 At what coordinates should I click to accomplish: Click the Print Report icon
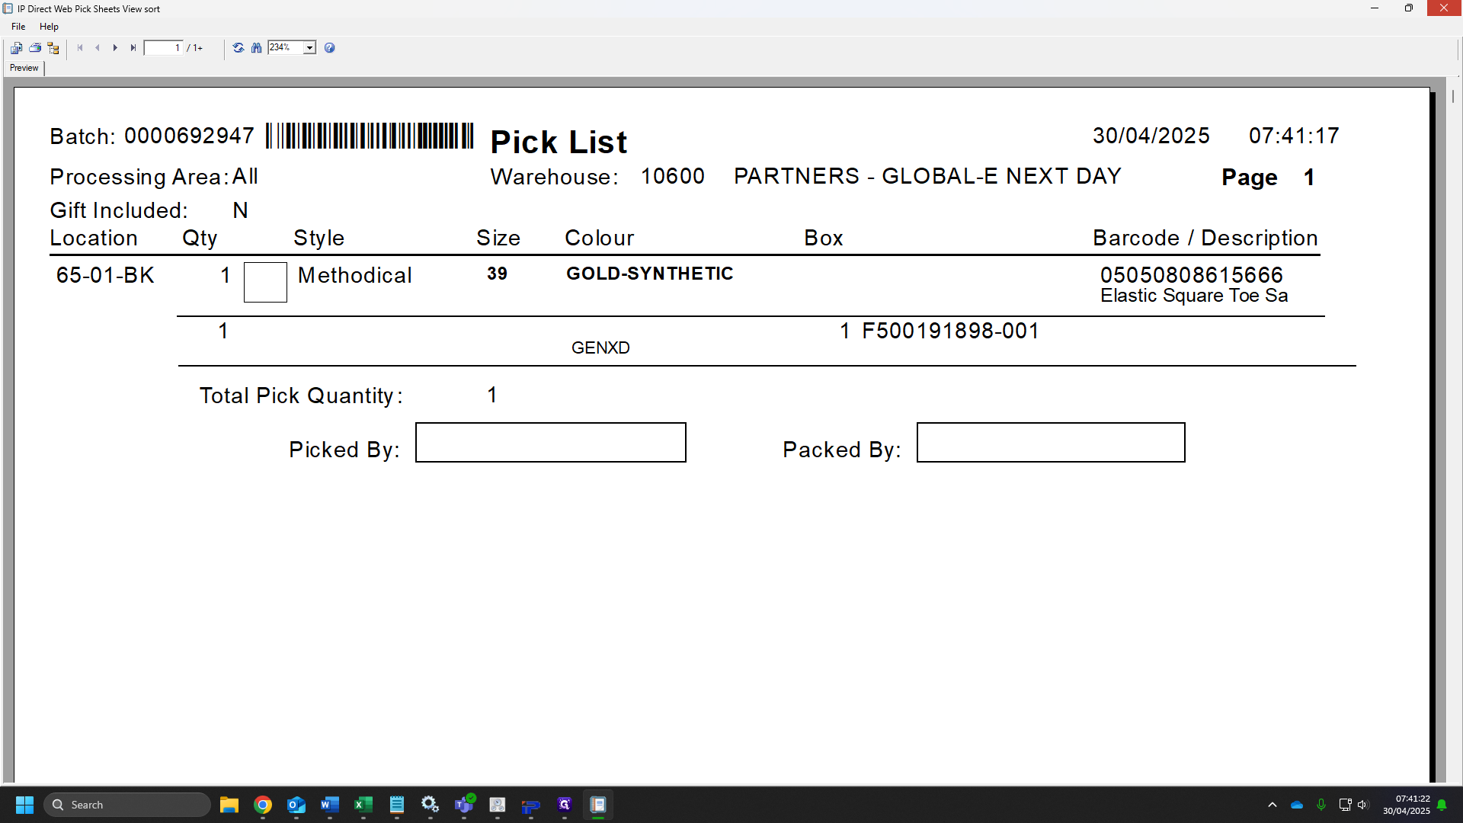(35, 48)
